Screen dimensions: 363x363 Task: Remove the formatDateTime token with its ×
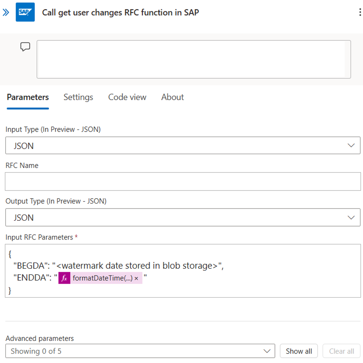click(x=136, y=278)
